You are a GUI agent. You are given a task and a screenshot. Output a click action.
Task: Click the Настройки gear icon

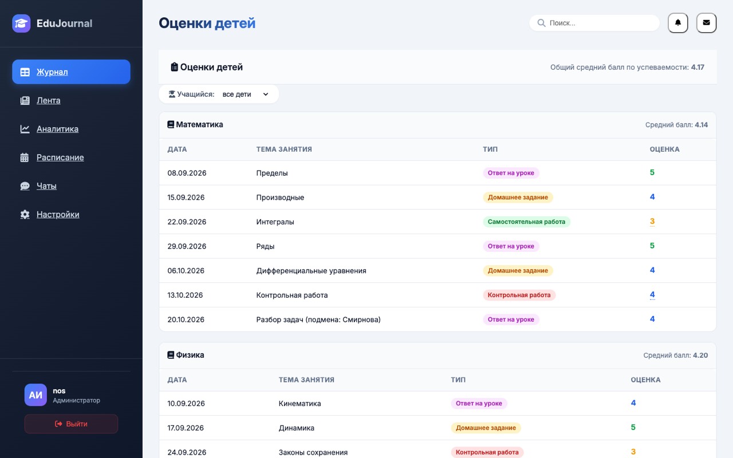pos(25,215)
